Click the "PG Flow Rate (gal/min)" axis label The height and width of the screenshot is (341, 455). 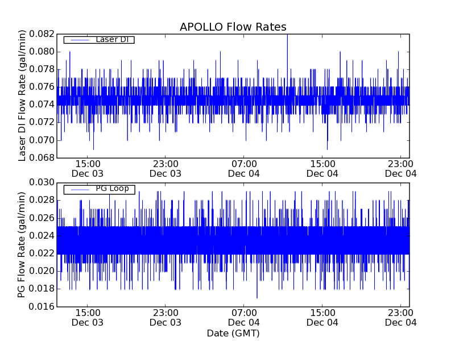tap(22, 245)
